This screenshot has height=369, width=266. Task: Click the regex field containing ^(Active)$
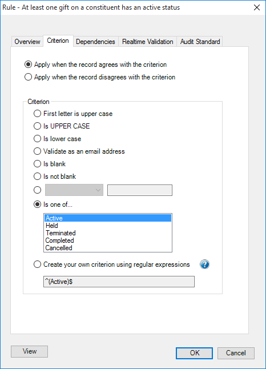119,282
